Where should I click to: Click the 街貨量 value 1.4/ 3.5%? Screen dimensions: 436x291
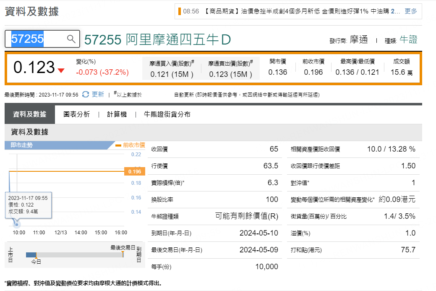[399, 216]
